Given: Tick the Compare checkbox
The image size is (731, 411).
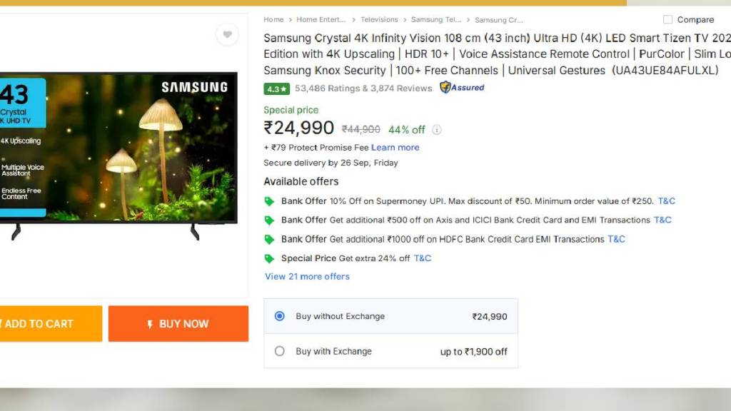Looking at the screenshot, I should click(x=668, y=20).
